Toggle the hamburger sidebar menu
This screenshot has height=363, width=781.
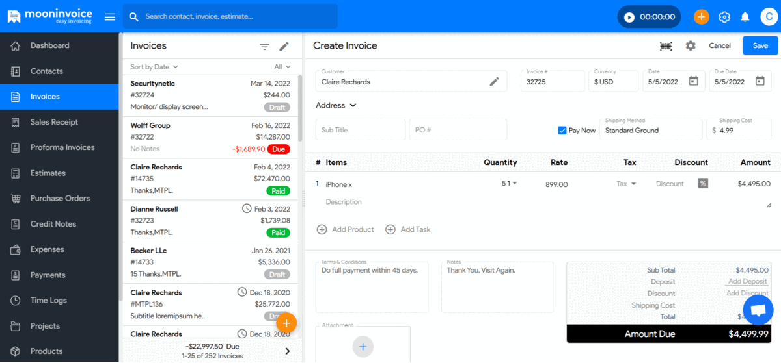tap(110, 17)
